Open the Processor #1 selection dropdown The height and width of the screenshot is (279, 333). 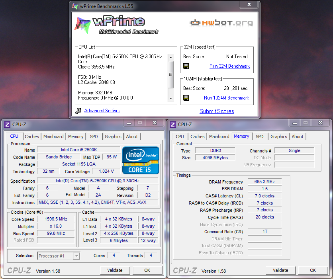click(x=59, y=256)
